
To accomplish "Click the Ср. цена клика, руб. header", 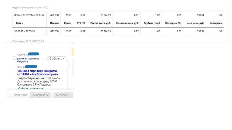I will pos(129,23).
